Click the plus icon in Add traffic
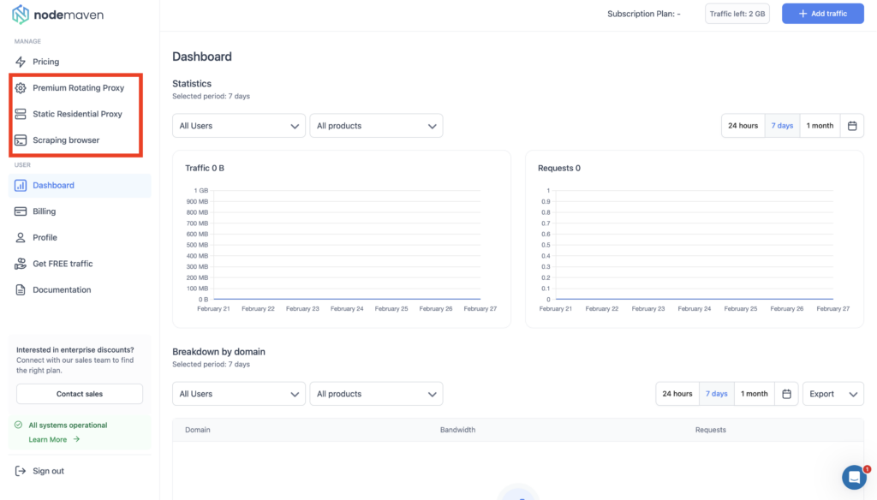877x500 pixels. pyautogui.click(x=802, y=14)
